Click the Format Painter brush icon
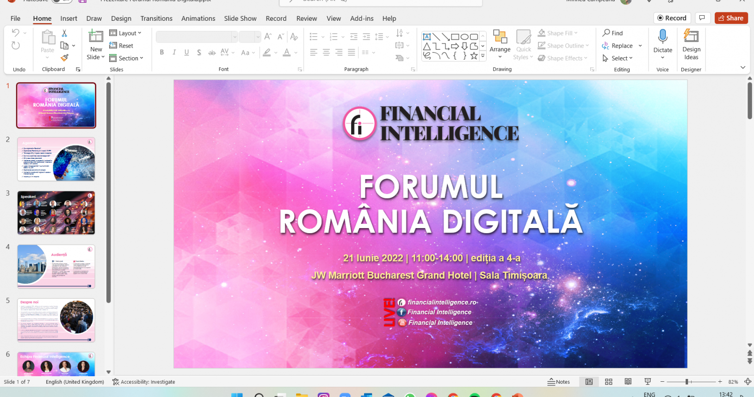Viewport: 754px width, 397px height. point(65,58)
